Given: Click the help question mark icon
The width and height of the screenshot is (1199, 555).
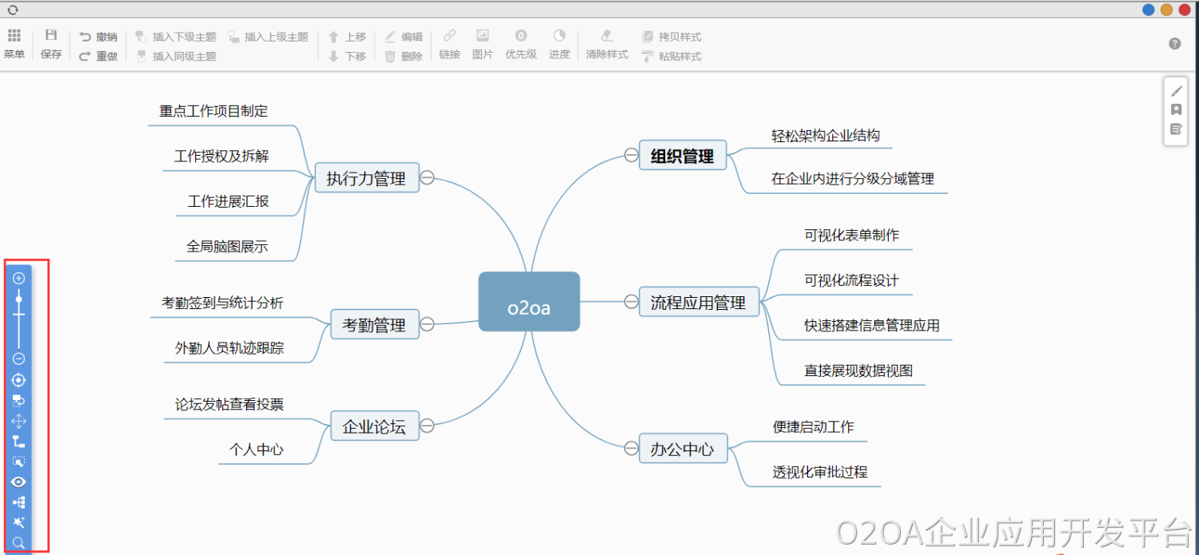Looking at the screenshot, I should pyautogui.click(x=1174, y=44).
